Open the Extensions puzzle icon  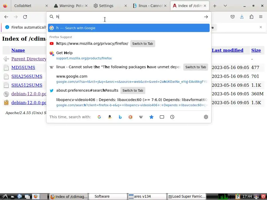pos(251,17)
